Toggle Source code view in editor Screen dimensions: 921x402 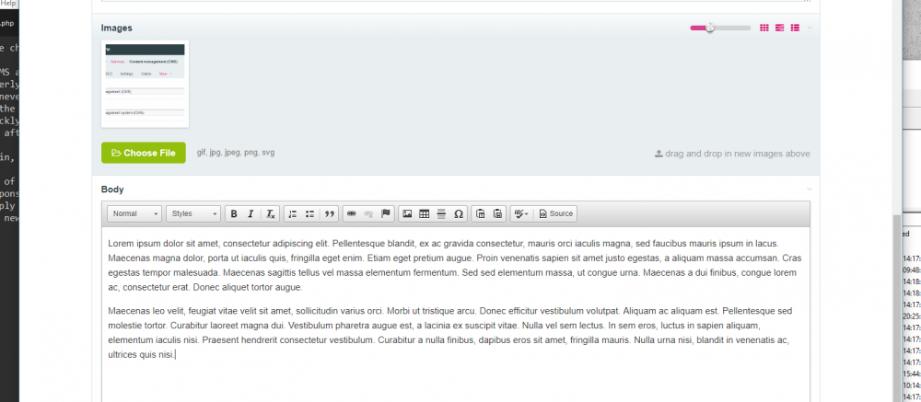tap(555, 213)
